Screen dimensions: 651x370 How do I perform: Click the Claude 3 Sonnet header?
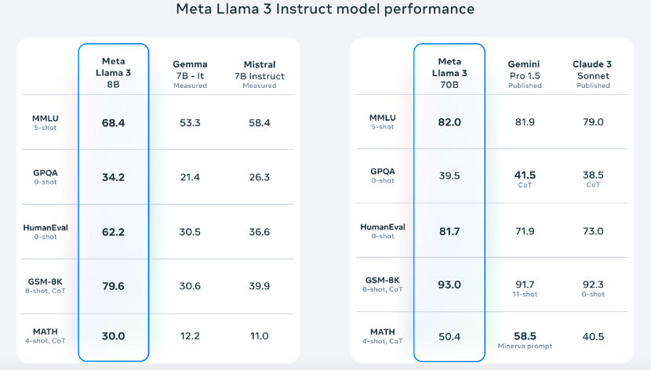[593, 74]
